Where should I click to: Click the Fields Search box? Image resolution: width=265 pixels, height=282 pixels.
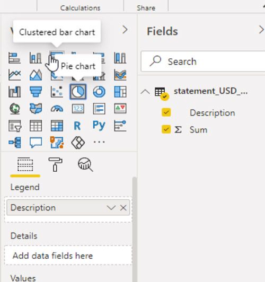[203, 61]
